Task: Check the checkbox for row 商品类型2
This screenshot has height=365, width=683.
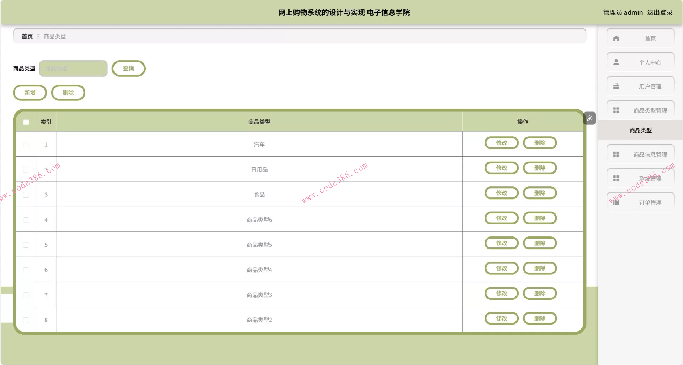Action: click(x=26, y=320)
